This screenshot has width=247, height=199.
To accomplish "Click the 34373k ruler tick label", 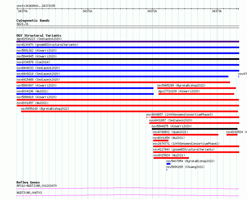I will click(x=217, y=11).
